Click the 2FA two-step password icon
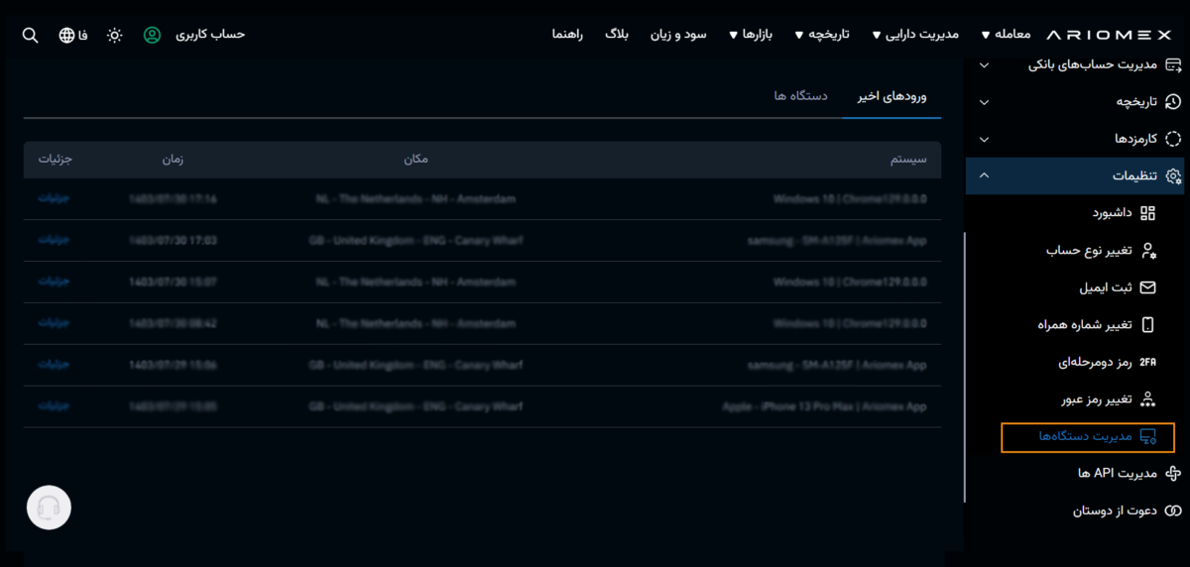Viewport: 1190px width, 567px height. click(1148, 362)
